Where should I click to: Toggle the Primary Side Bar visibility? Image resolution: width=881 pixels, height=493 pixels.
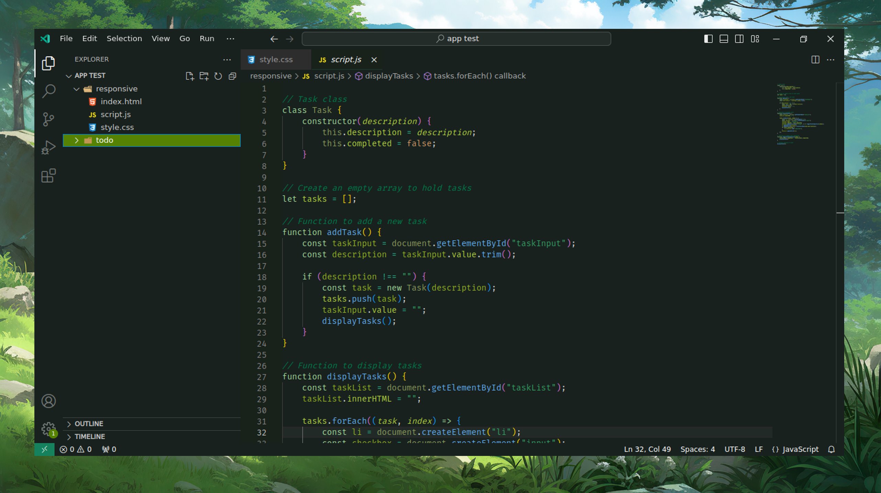coord(708,39)
